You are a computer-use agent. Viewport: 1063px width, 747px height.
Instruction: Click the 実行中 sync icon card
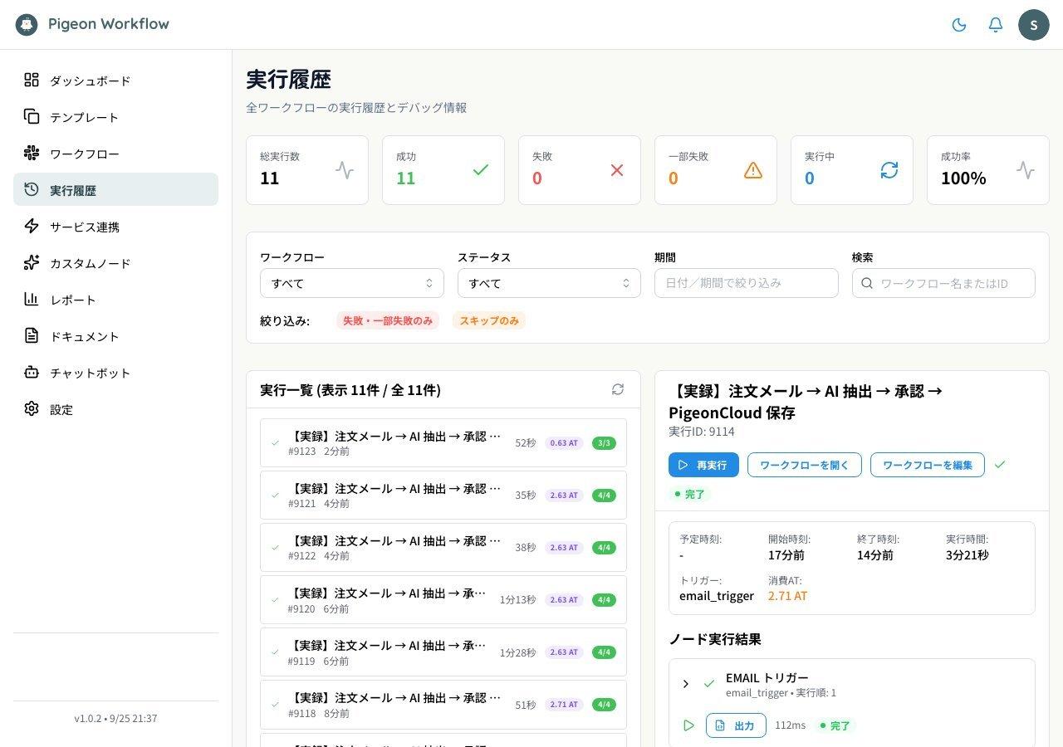tap(852, 170)
